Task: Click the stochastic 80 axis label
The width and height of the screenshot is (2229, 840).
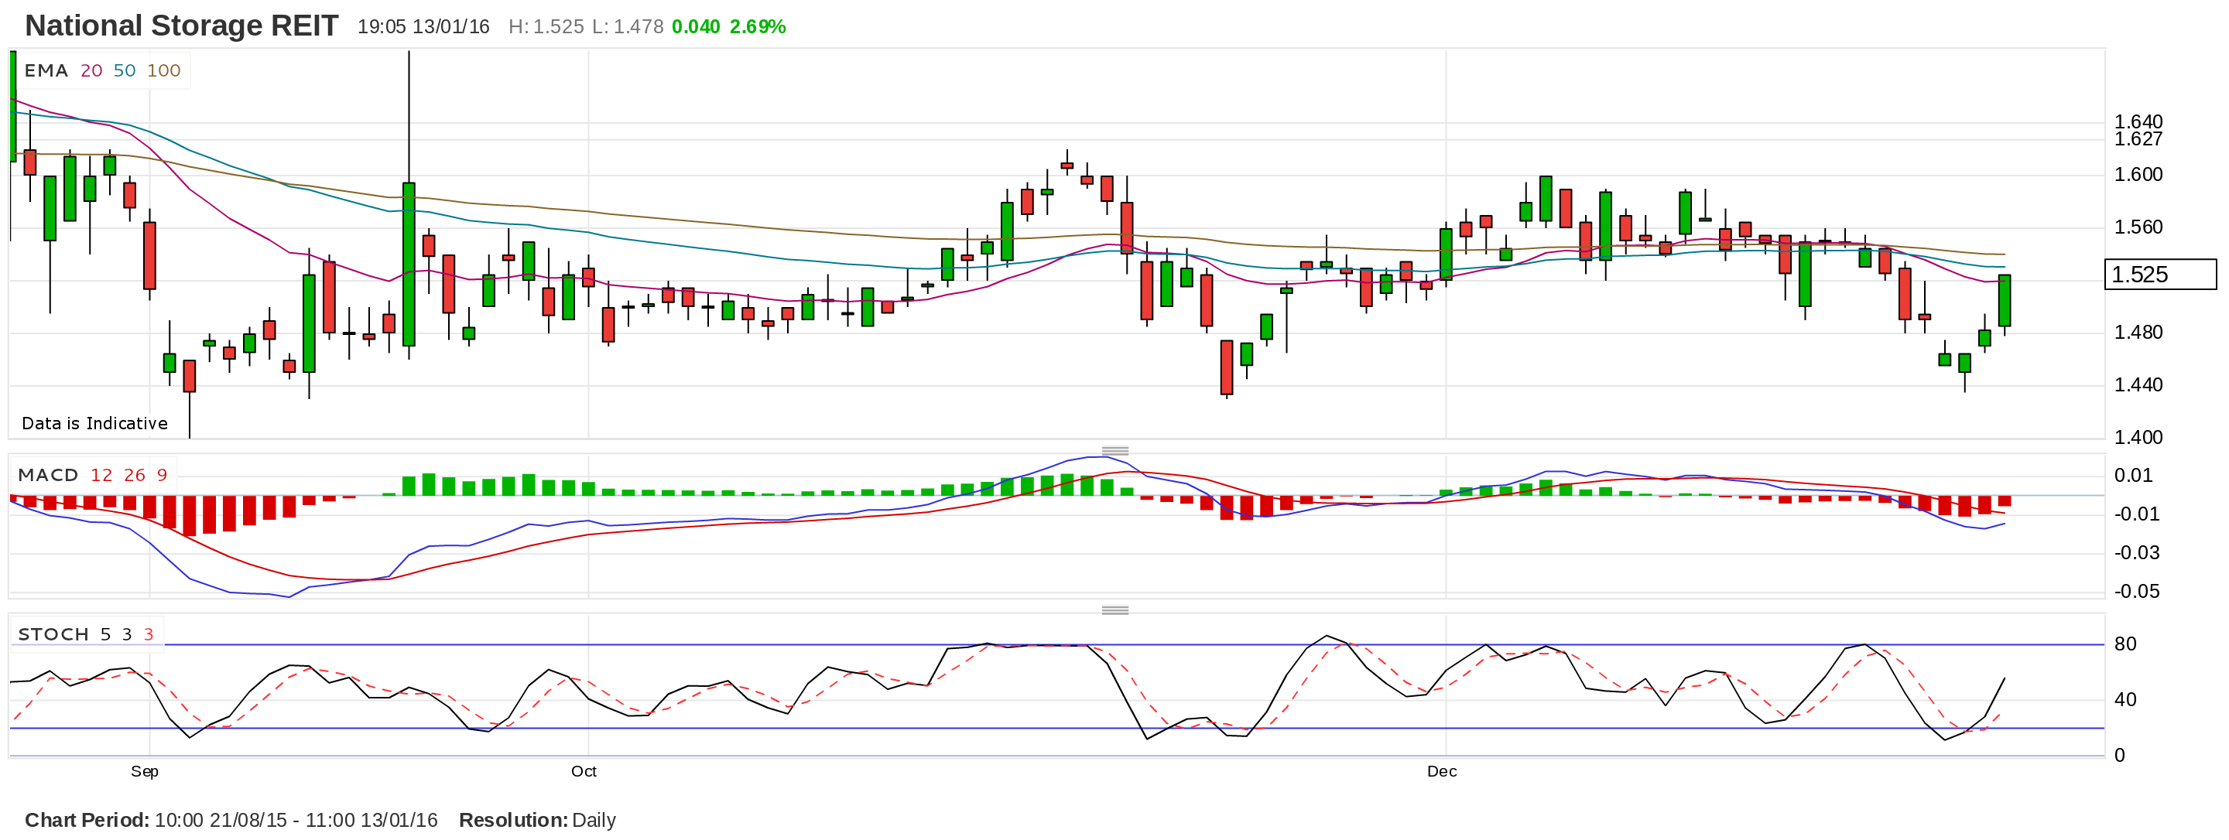Action: click(2125, 644)
